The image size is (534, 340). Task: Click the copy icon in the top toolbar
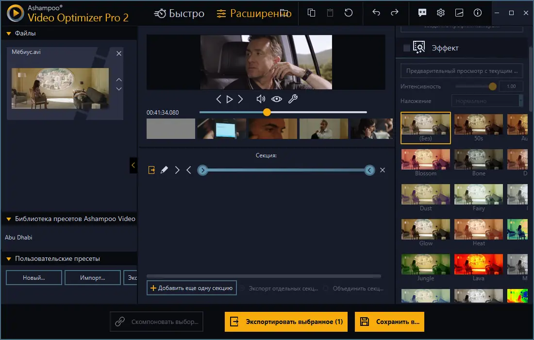310,13
